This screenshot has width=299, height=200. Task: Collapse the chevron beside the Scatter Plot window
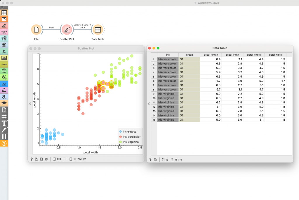pos(29,104)
